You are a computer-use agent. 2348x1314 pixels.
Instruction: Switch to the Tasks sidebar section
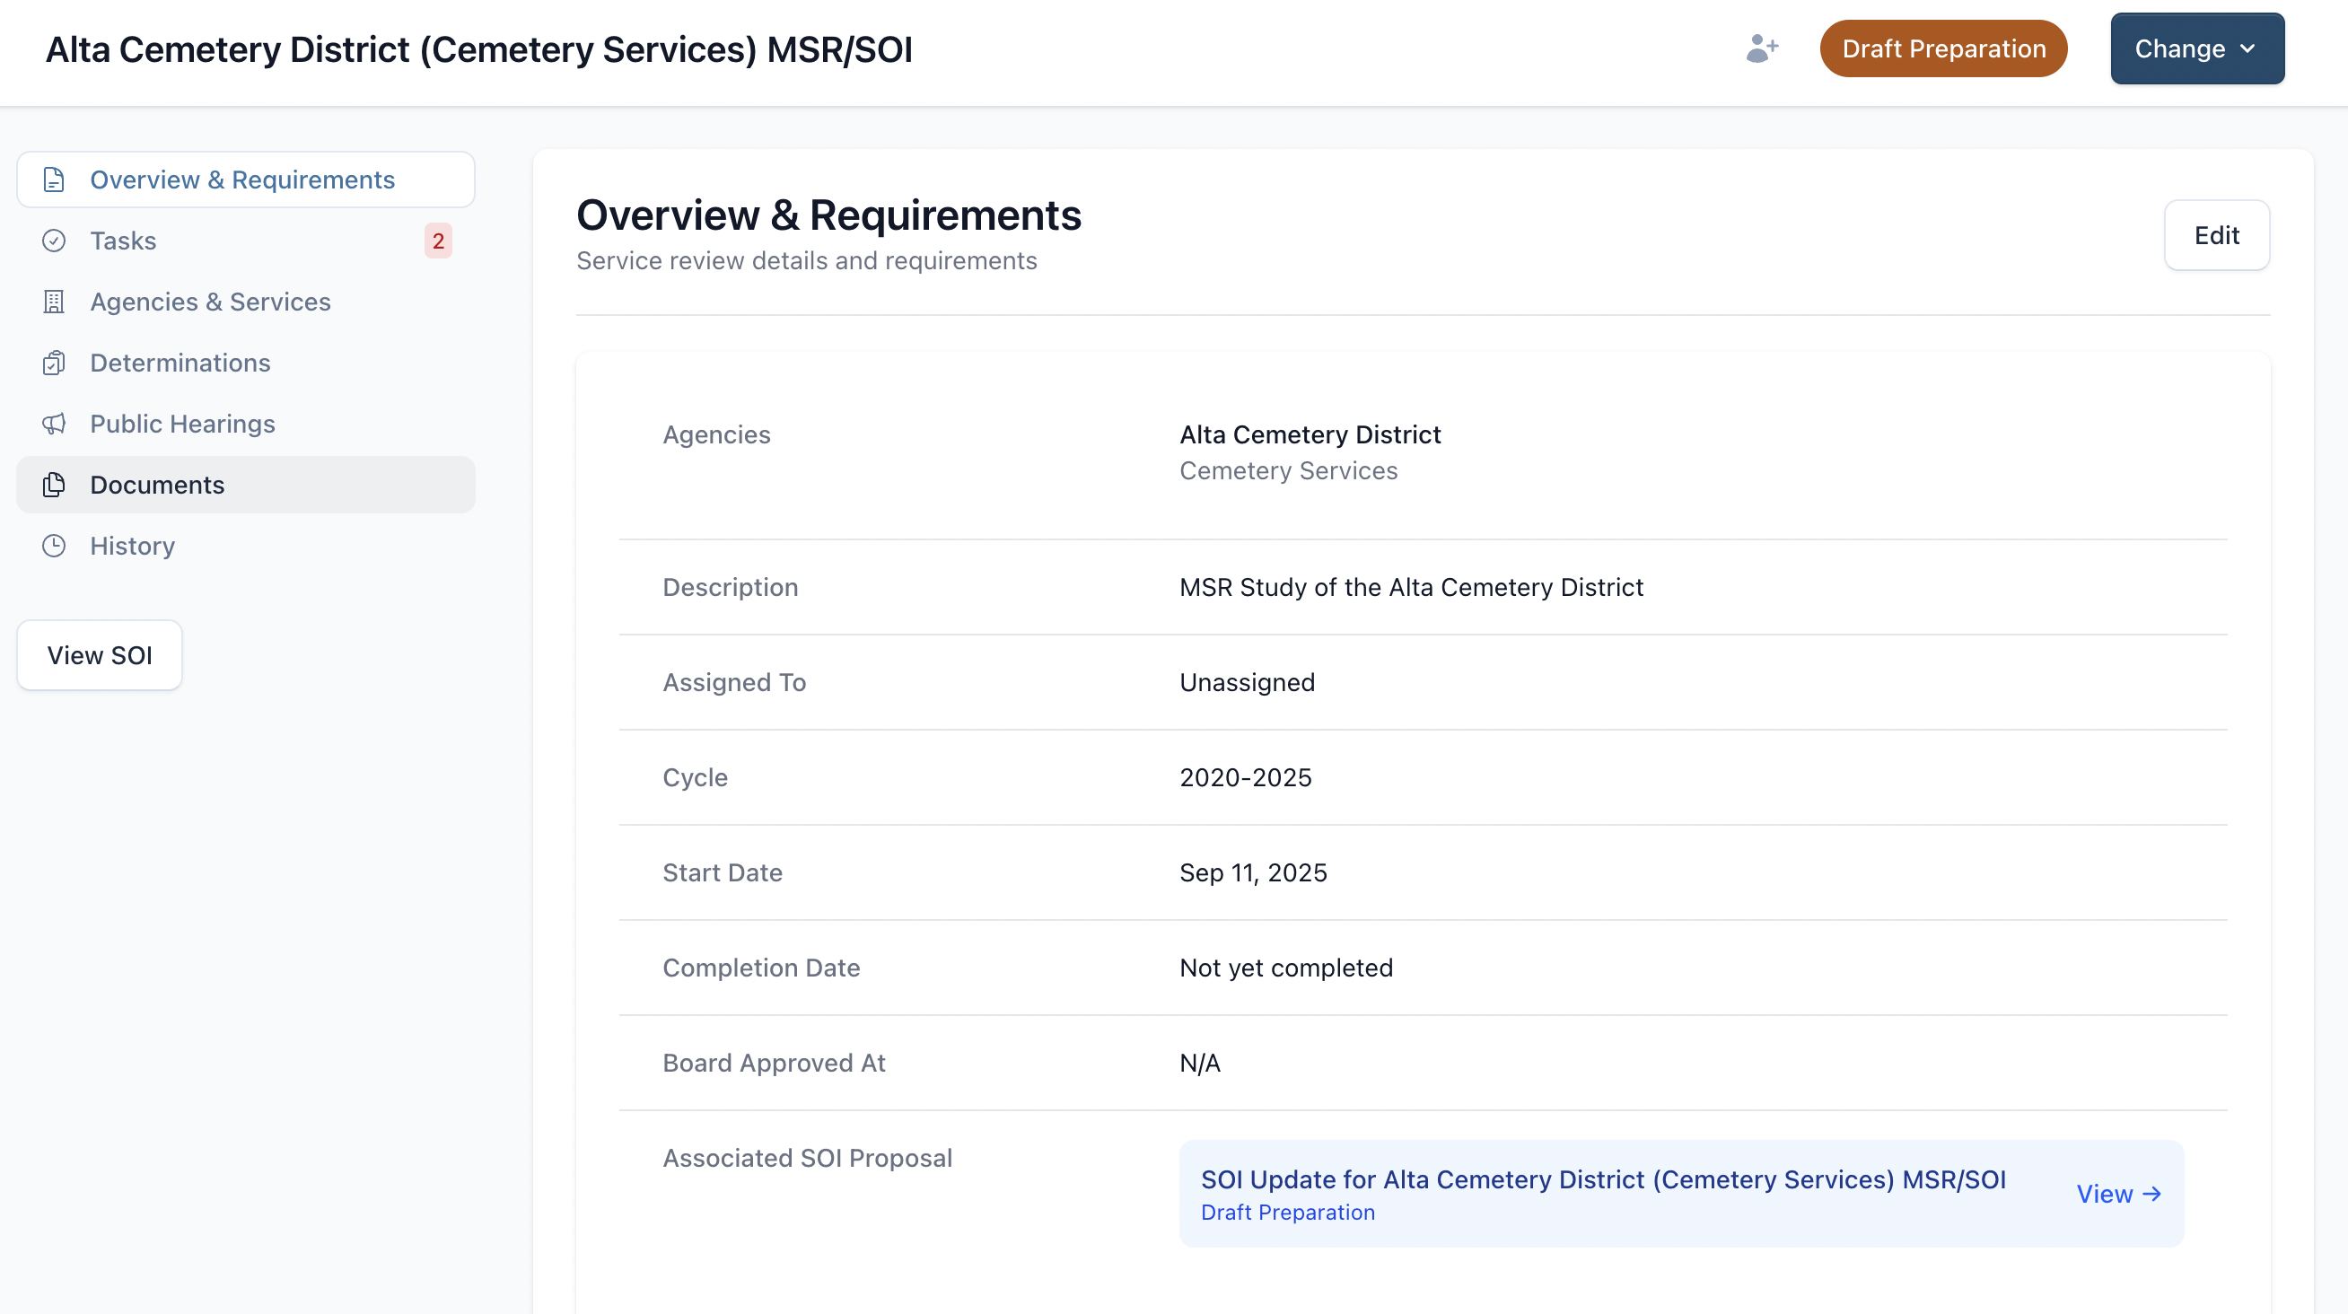point(123,241)
